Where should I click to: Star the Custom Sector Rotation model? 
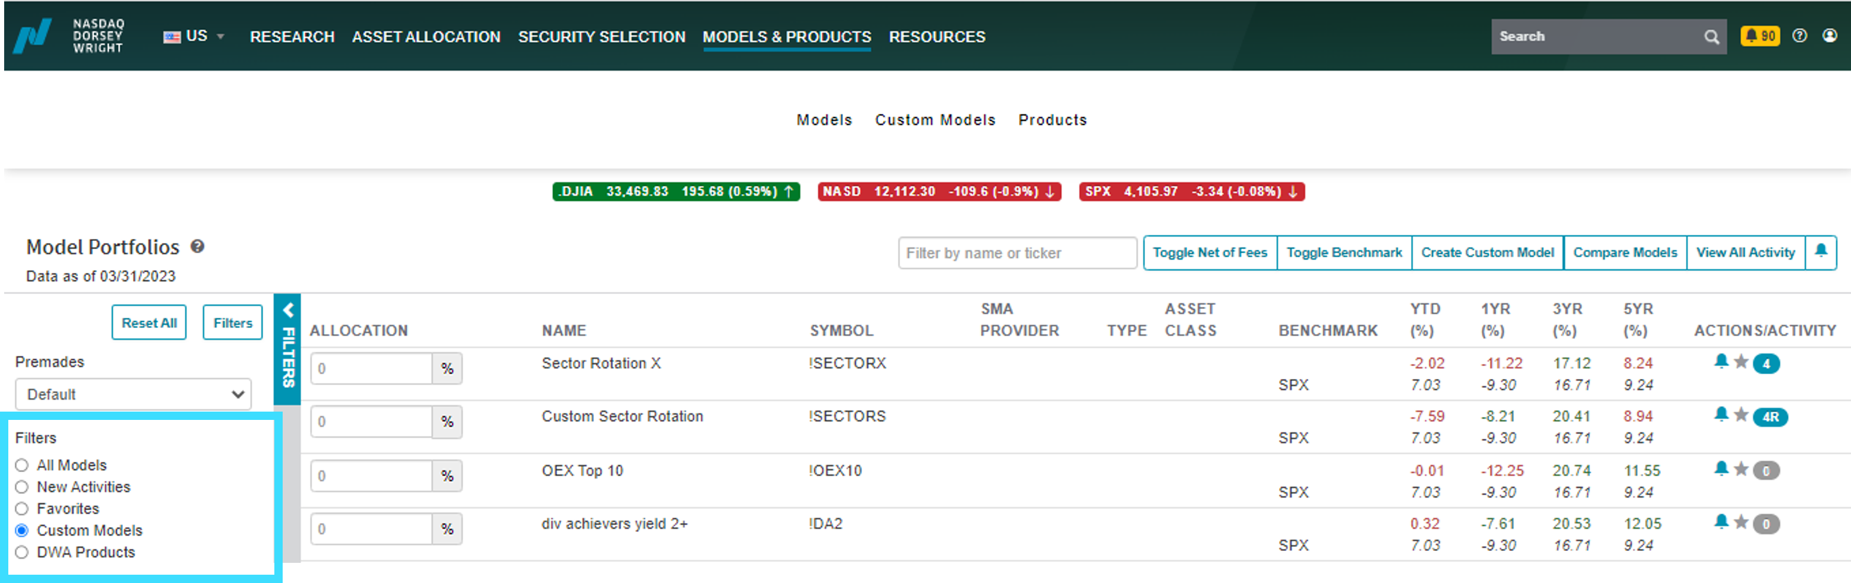[x=1741, y=415]
